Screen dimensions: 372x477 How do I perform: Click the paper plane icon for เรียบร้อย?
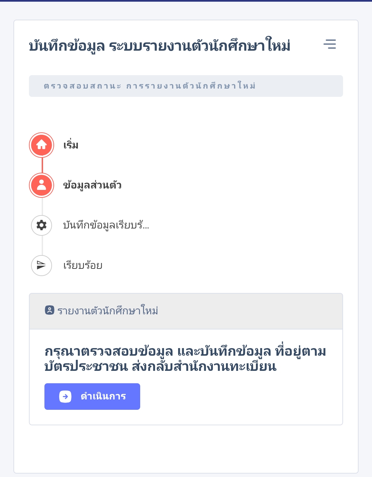click(x=42, y=265)
